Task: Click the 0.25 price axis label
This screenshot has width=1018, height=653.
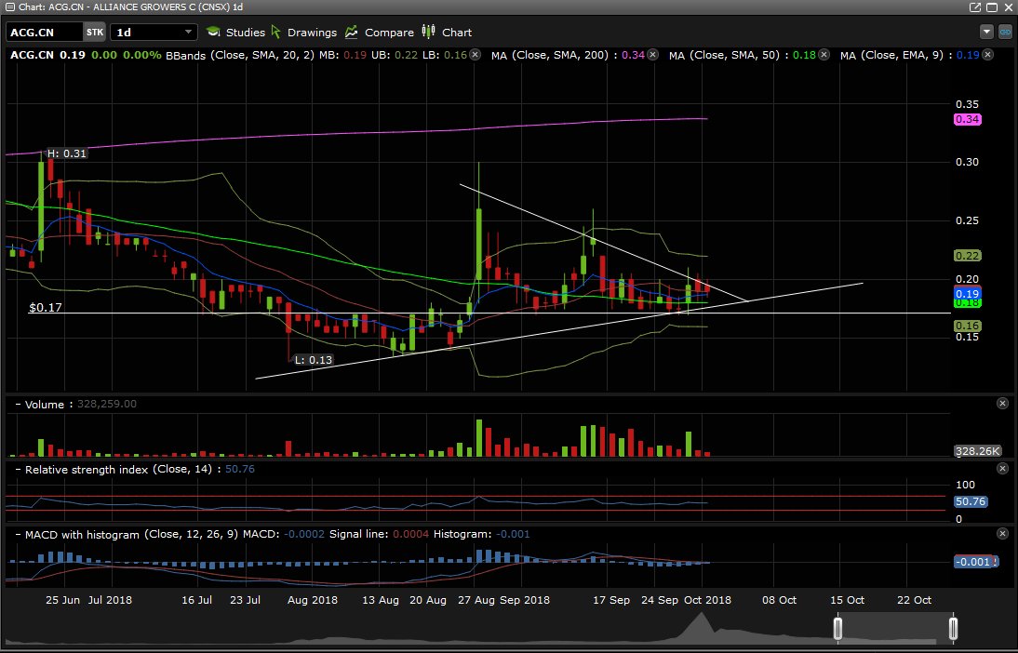Action: tap(968, 220)
